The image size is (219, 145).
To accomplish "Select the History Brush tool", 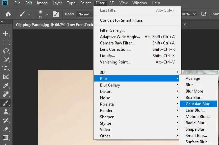I will [6, 120].
